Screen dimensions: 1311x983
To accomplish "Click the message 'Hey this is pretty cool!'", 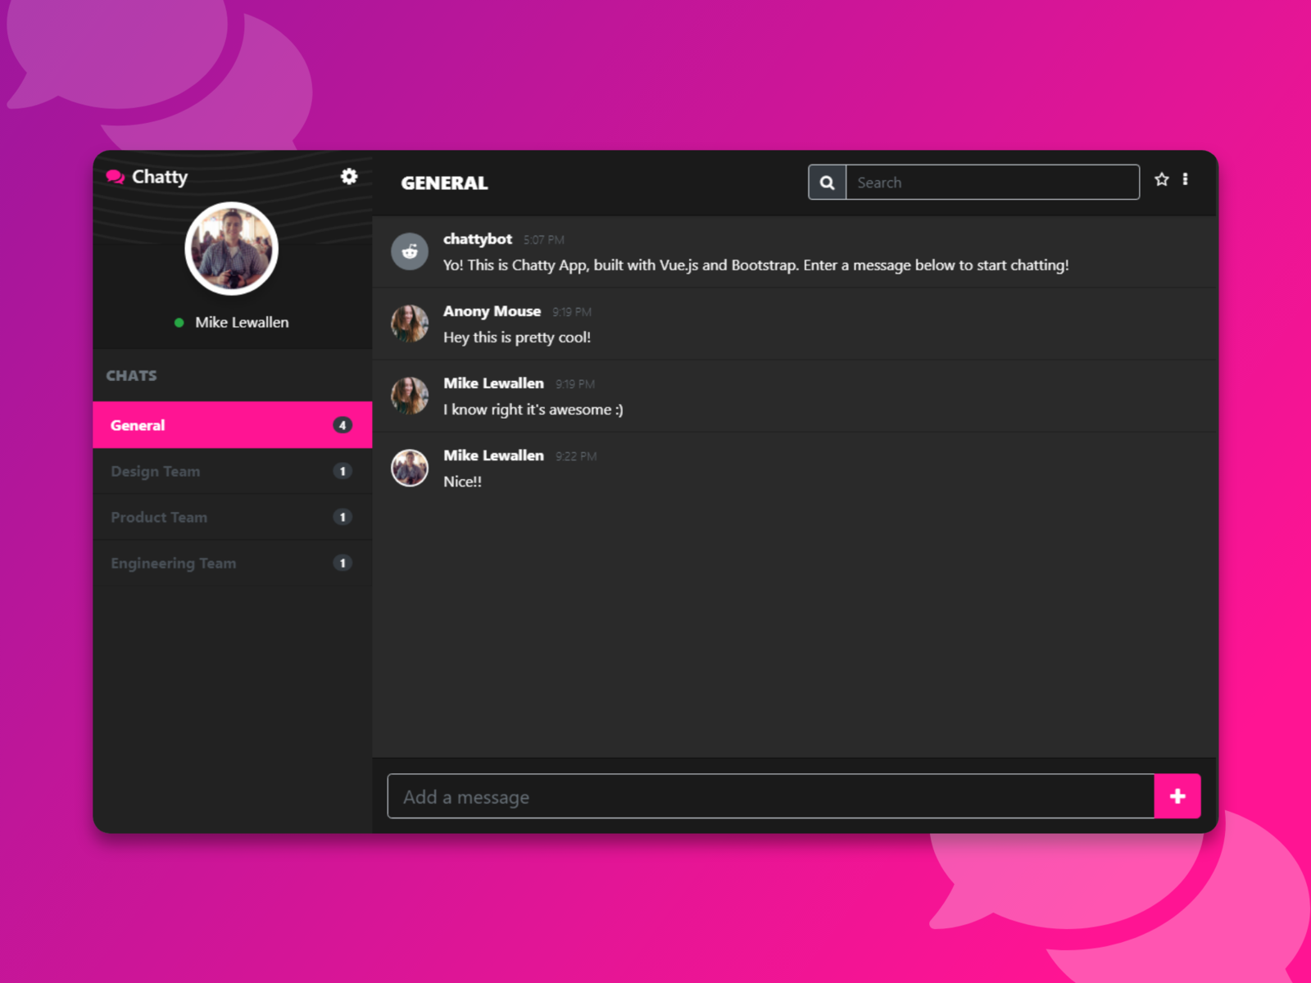I will 517,337.
